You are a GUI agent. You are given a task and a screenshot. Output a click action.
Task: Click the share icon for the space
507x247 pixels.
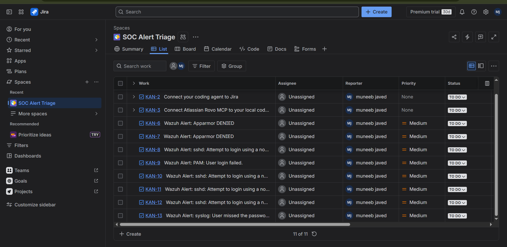point(454,37)
